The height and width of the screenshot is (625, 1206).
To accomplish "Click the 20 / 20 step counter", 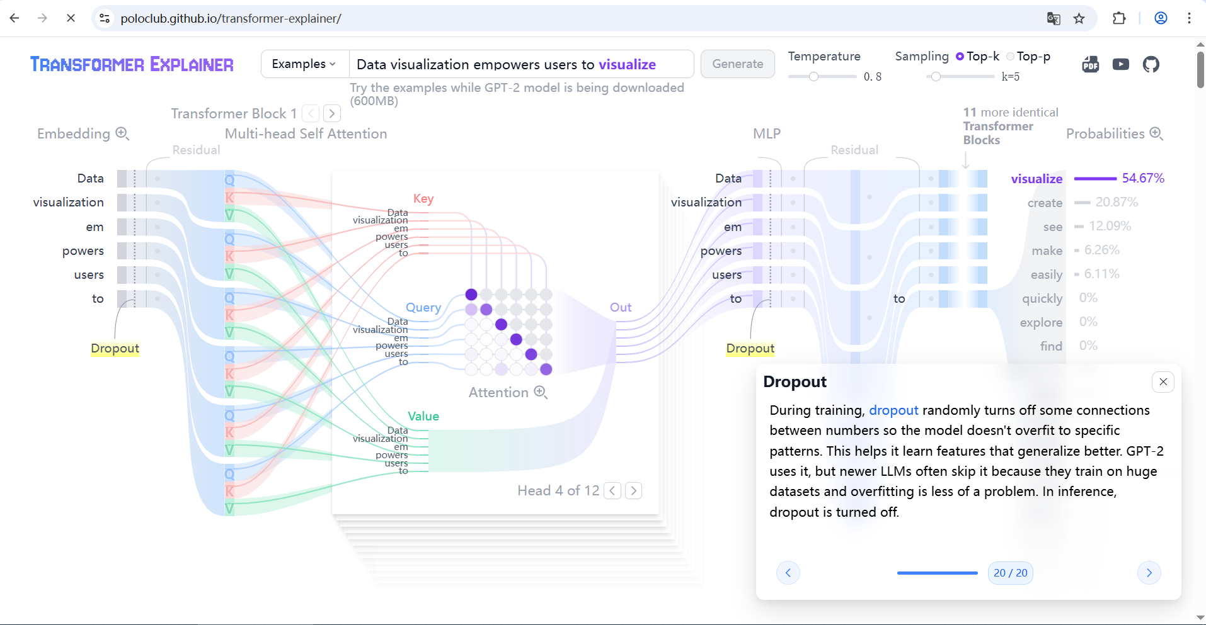I will 1011,573.
